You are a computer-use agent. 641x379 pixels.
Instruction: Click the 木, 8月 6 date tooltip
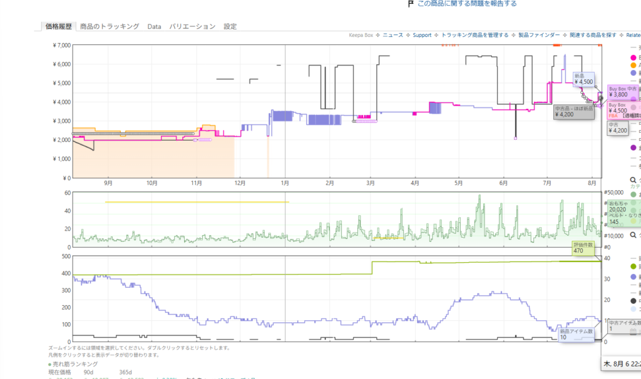point(622,364)
